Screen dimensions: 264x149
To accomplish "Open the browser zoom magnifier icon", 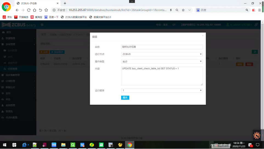I will 177,10.
